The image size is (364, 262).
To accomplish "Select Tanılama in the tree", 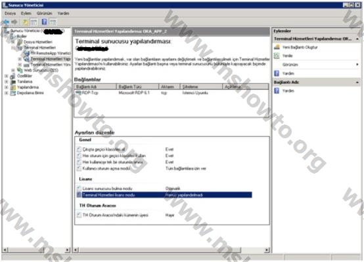I will (x=24, y=81).
